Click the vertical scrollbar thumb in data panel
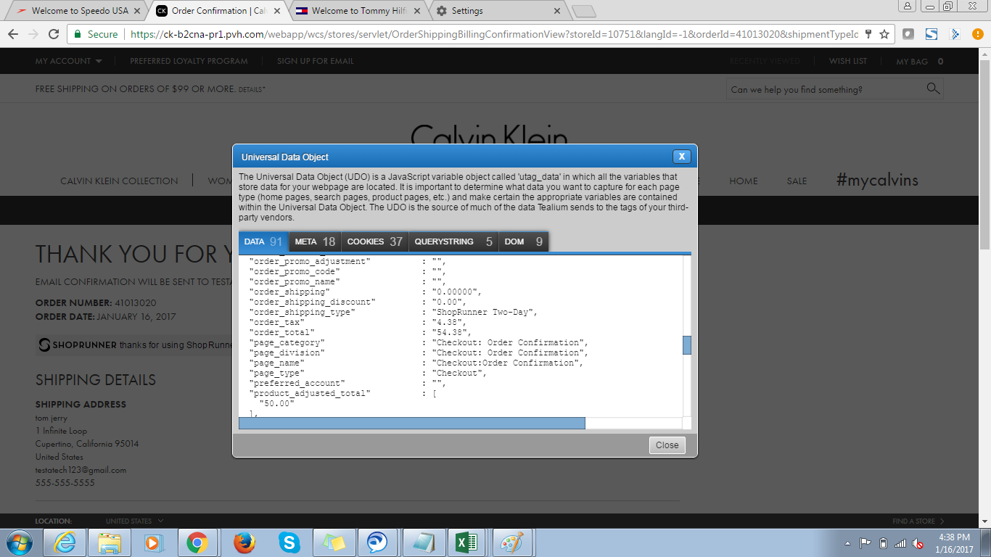The height and width of the screenshot is (557, 991). point(687,345)
